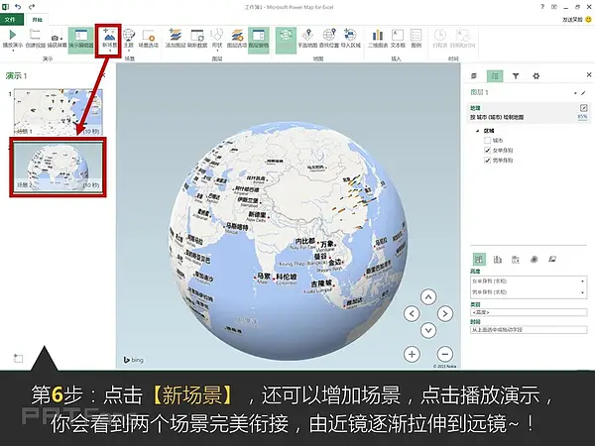This screenshot has width=595, height=446.
Task: Insert a 文本框 (Text Box) from ribbon
Action: (401, 40)
